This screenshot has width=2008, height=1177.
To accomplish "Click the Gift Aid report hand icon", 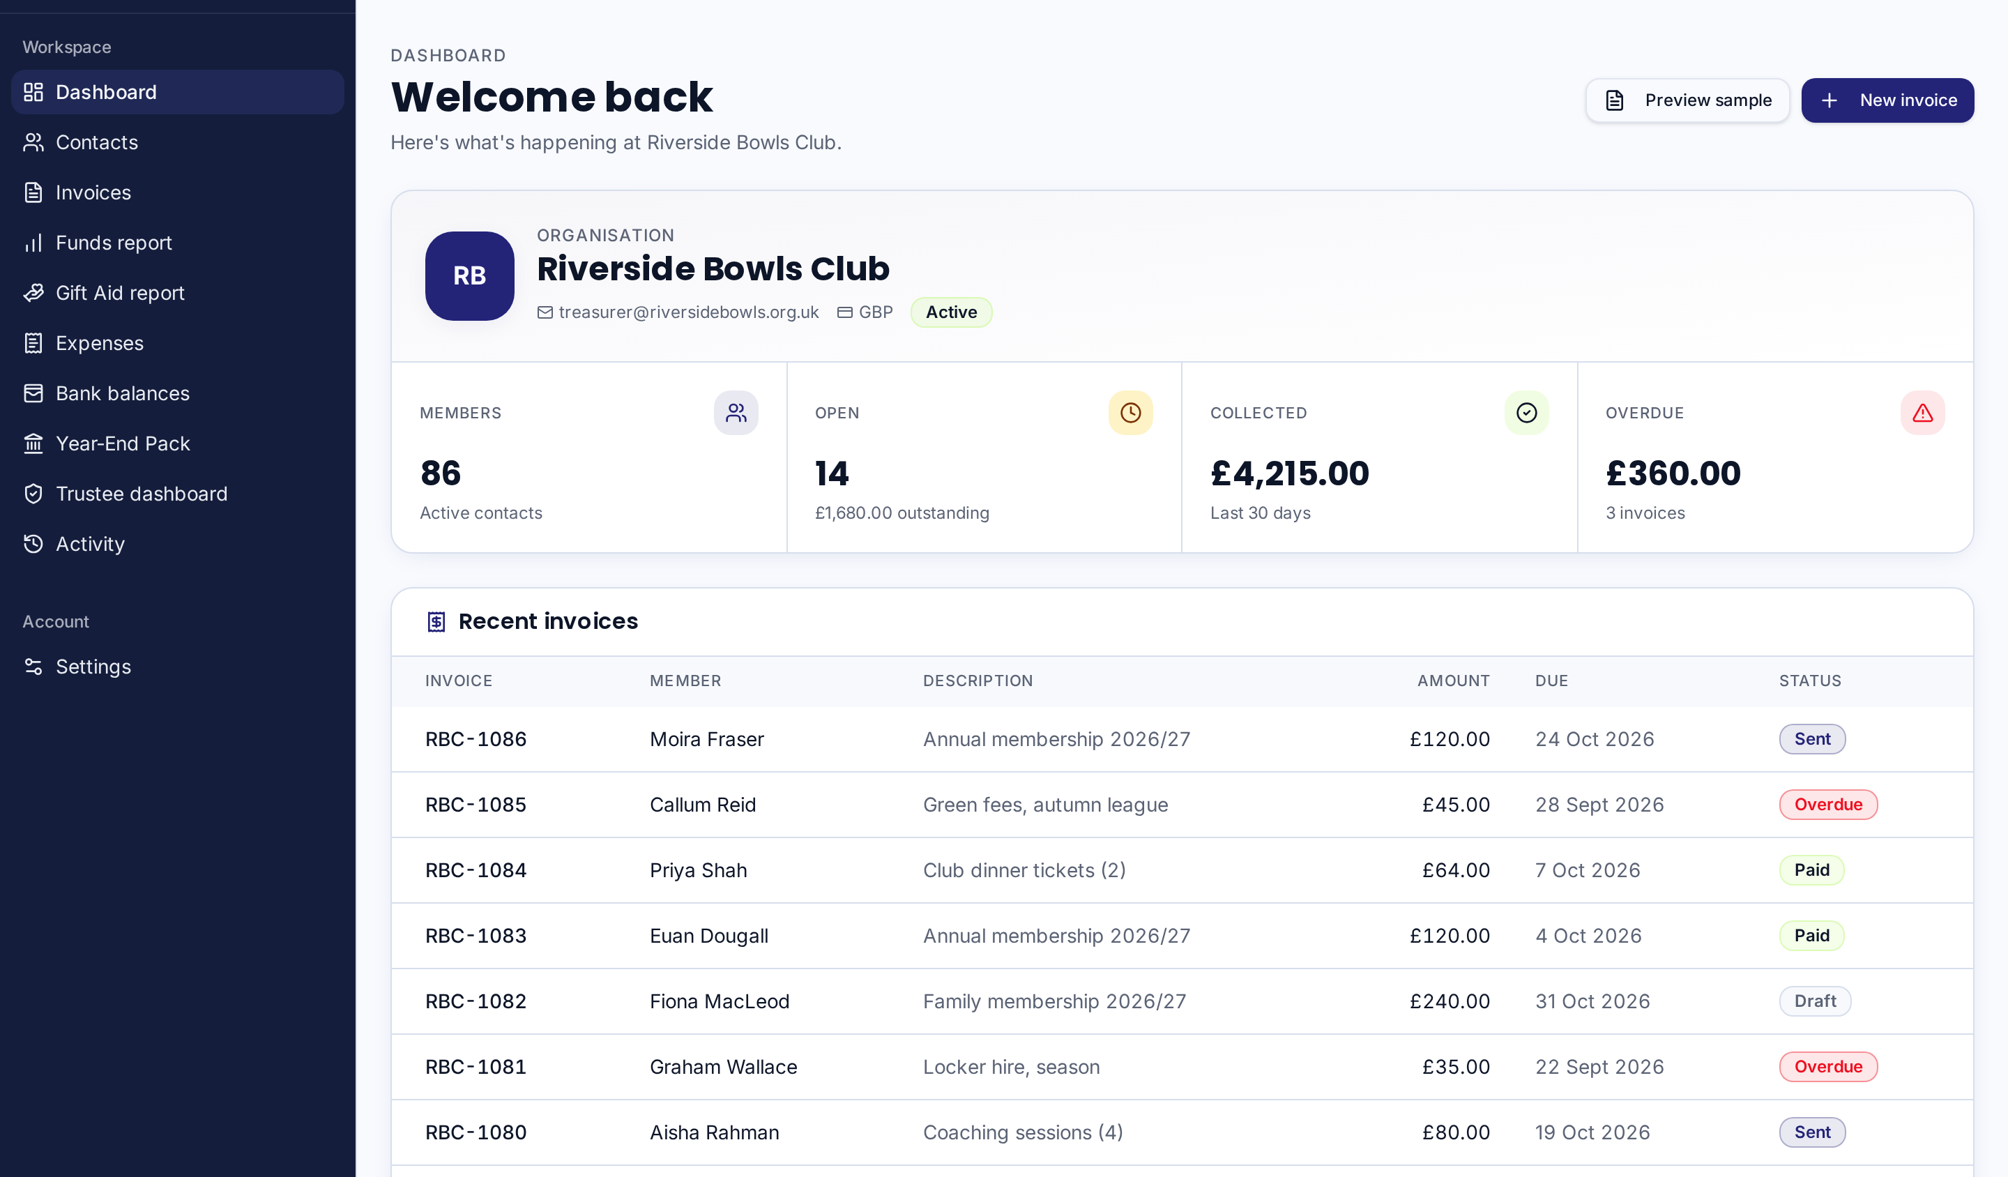I will (x=33, y=294).
